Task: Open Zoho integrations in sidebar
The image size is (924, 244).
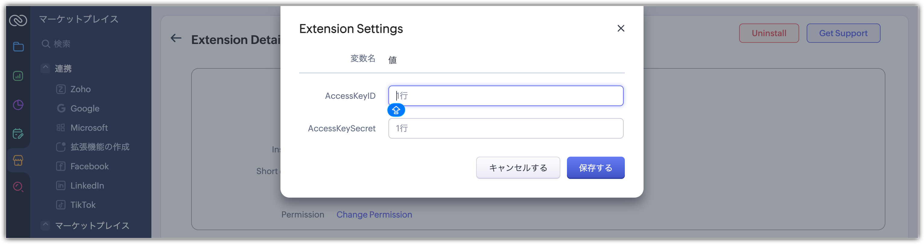Action: pyautogui.click(x=80, y=89)
